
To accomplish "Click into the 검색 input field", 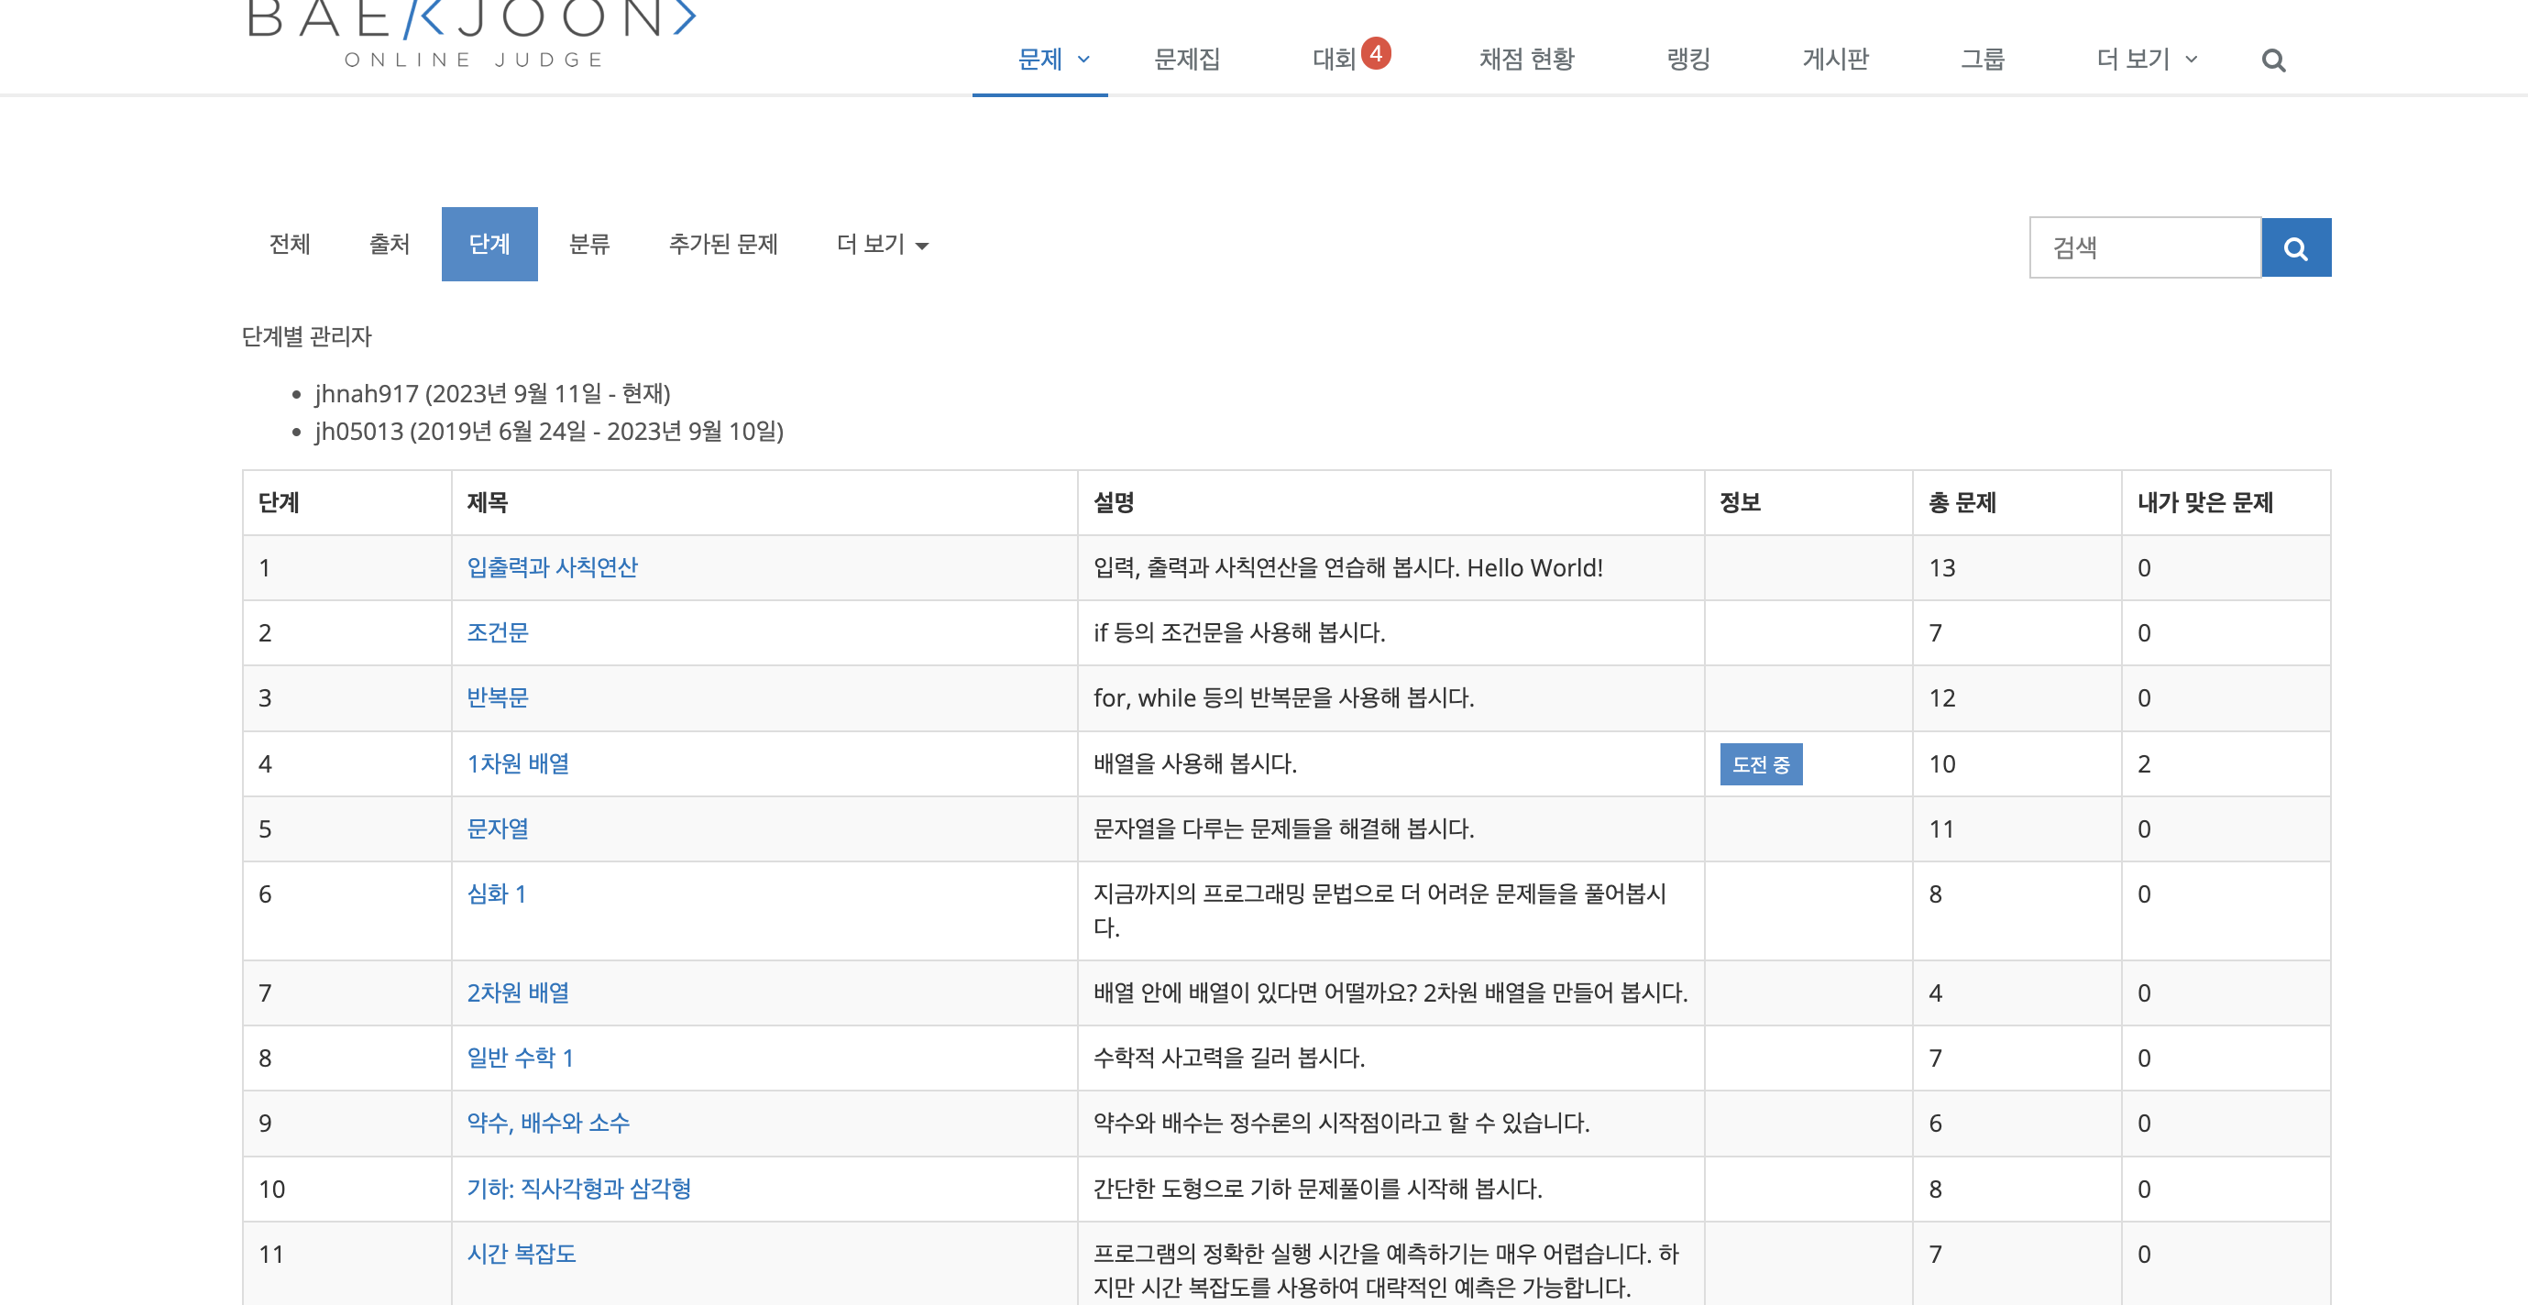I will pos(2143,248).
